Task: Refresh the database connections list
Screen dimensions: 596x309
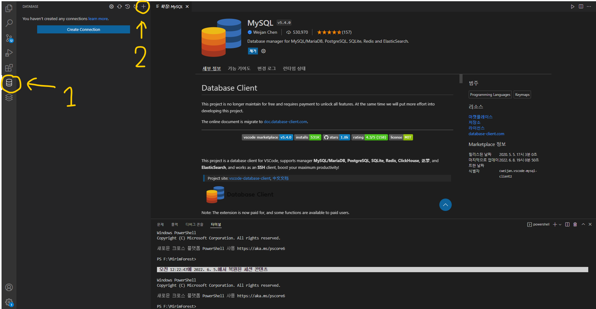Action: point(120,6)
